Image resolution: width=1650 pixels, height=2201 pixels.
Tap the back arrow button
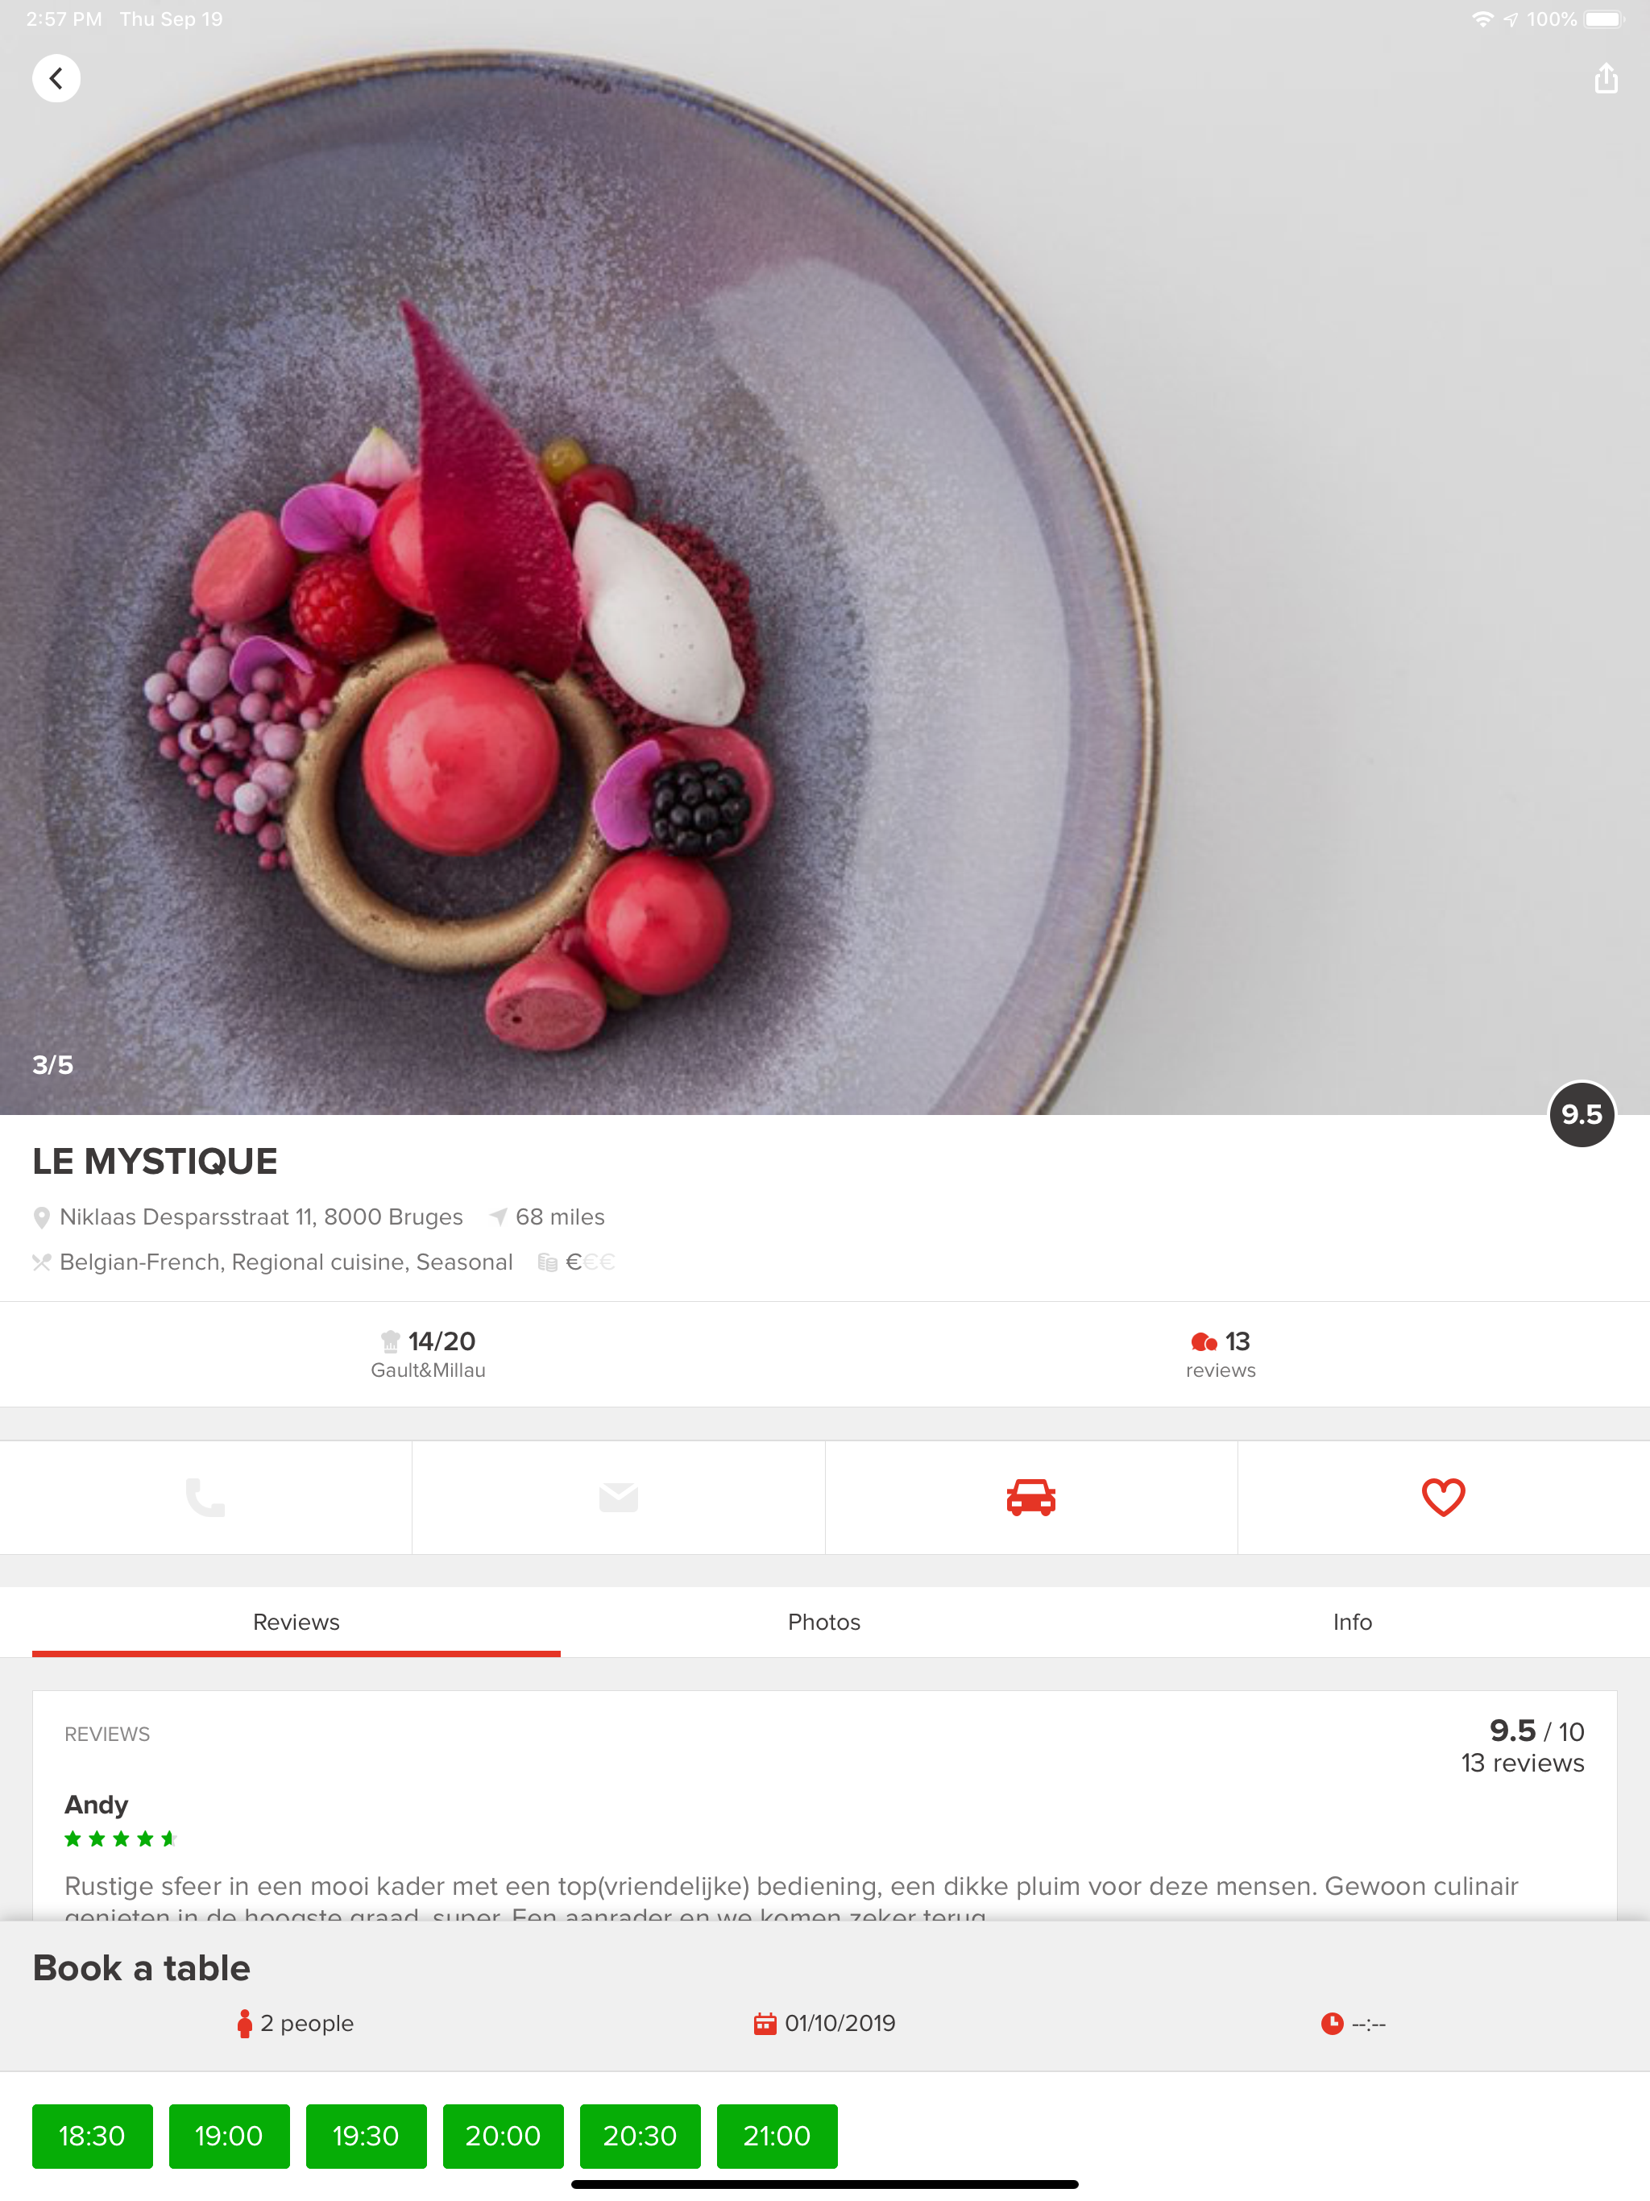56,79
